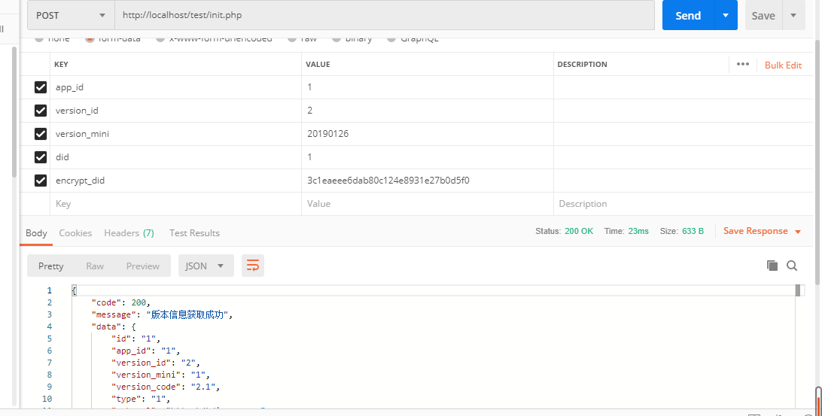
Task: Select the raw body radio button
Action: tap(291, 39)
